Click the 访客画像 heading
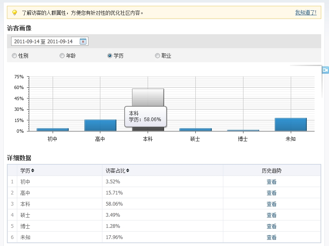Screen dimensions: 329x246 (x=19, y=28)
